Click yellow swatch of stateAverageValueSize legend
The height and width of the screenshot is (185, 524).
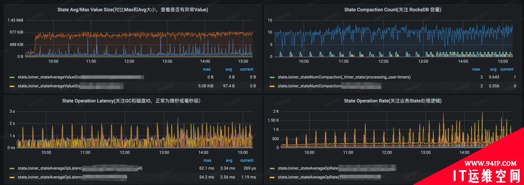pos(12,86)
